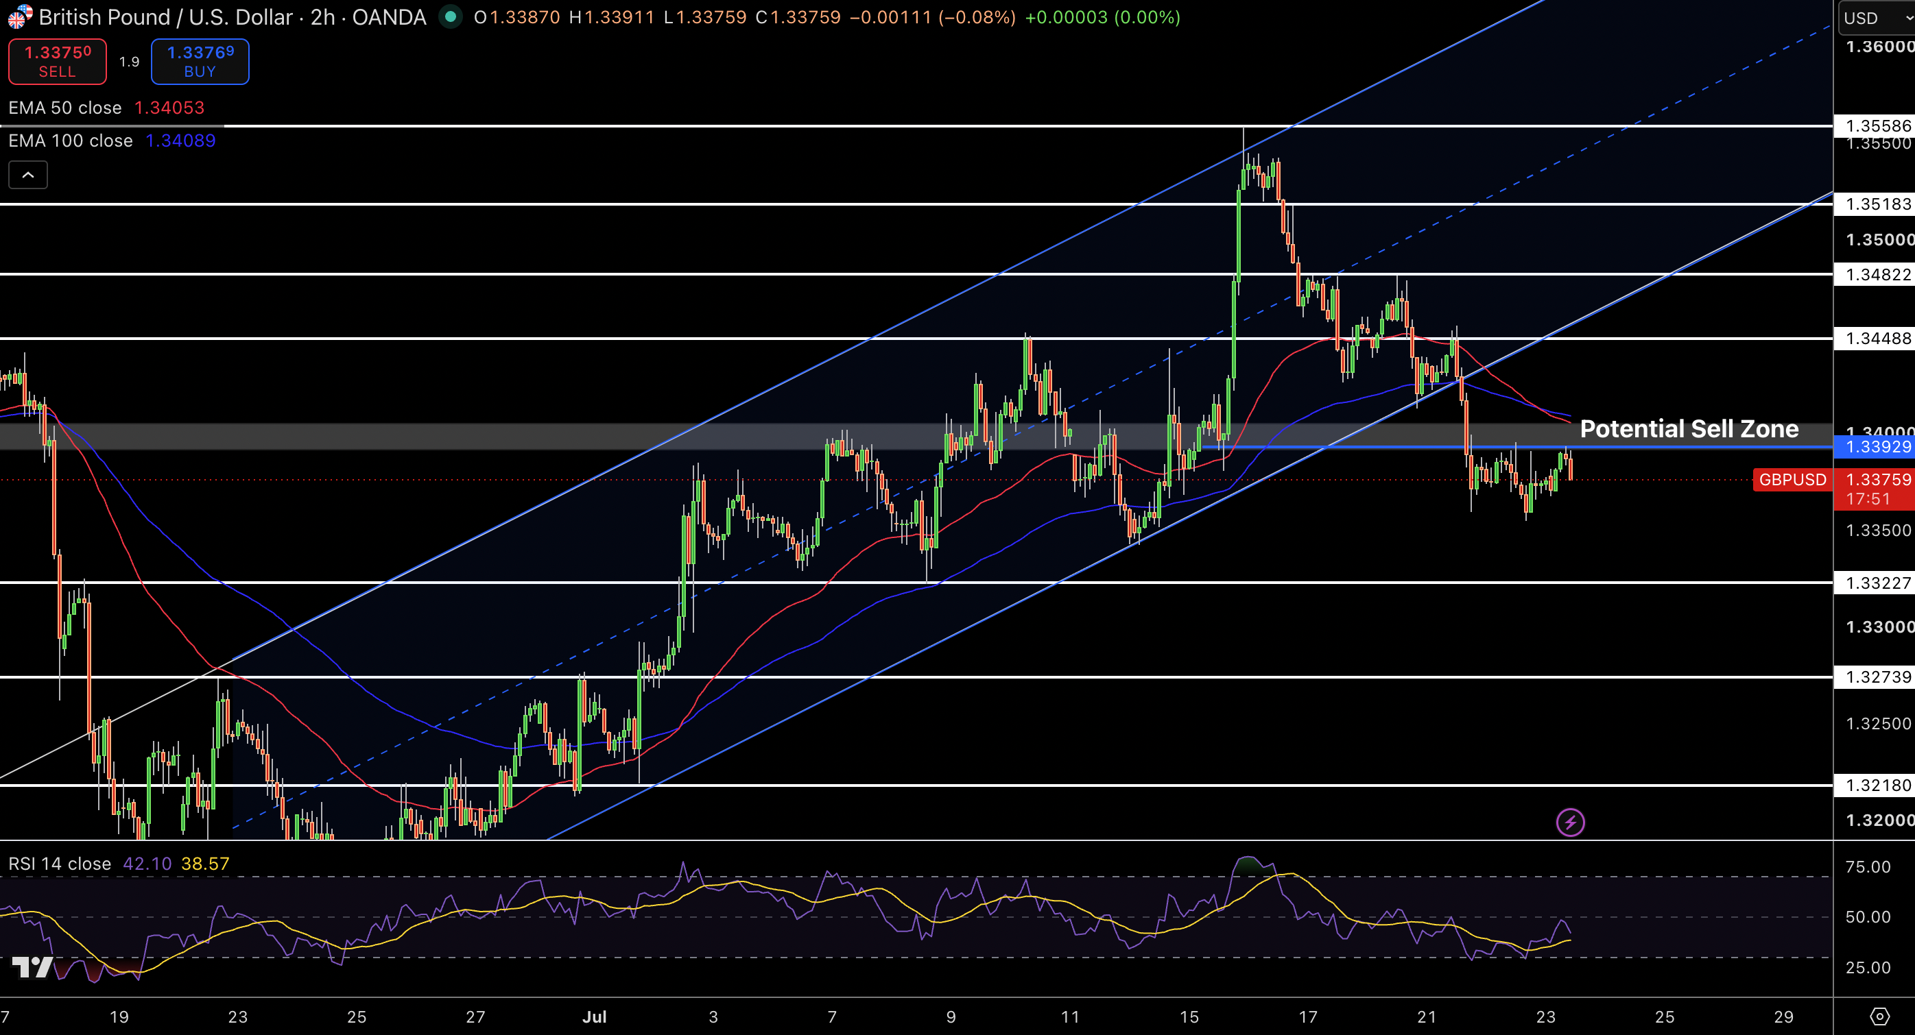Click the 1.36000 price scale label
1915x1035 pixels.
point(1879,46)
